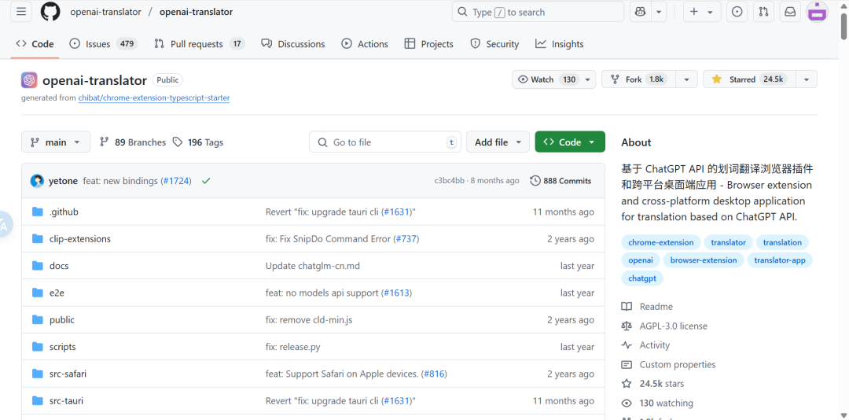The image size is (849, 420).
Task: Toggle the Starred button to unstar
Action: tap(748, 79)
